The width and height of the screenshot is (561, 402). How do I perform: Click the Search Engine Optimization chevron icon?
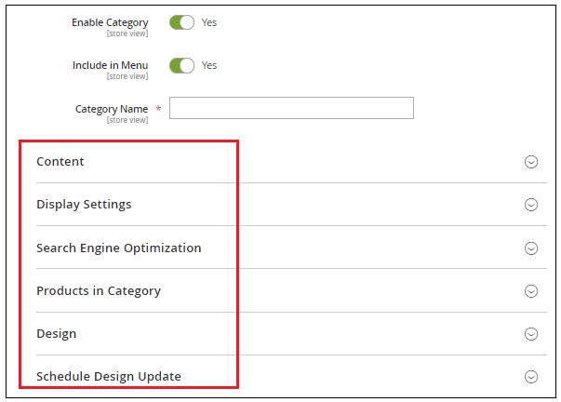[x=531, y=248]
